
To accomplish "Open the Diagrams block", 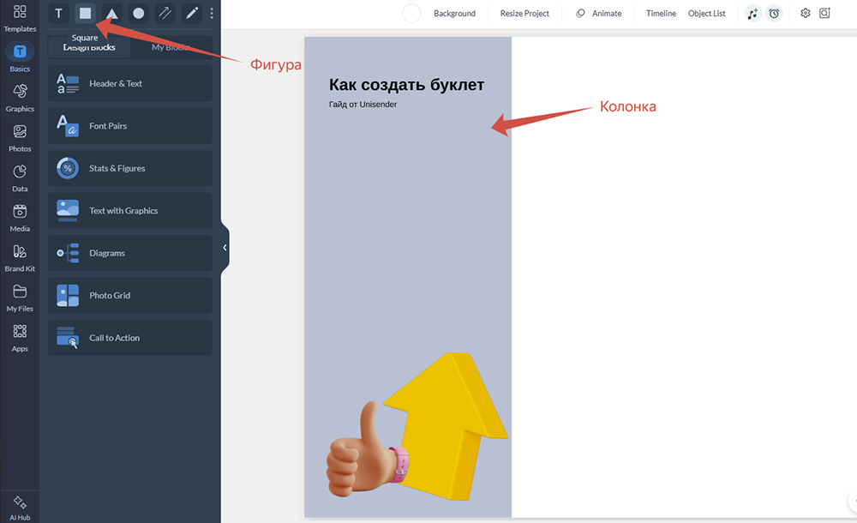I will pyautogui.click(x=130, y=253).
